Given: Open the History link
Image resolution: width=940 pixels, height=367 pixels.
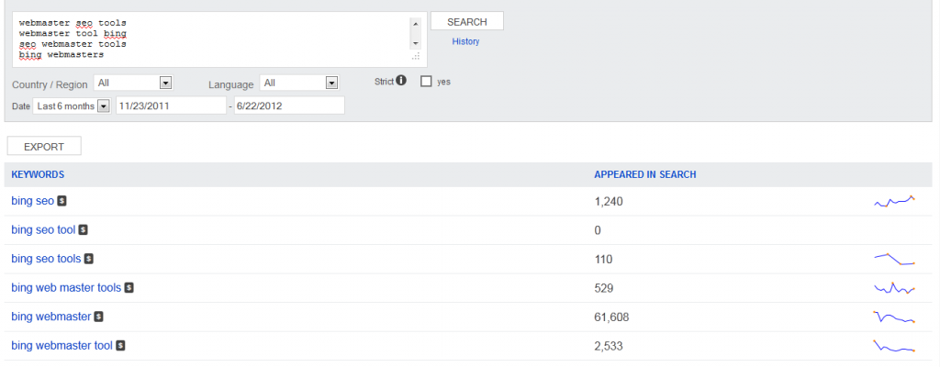Looking at the screenshot, I should [x=465, y=41].
